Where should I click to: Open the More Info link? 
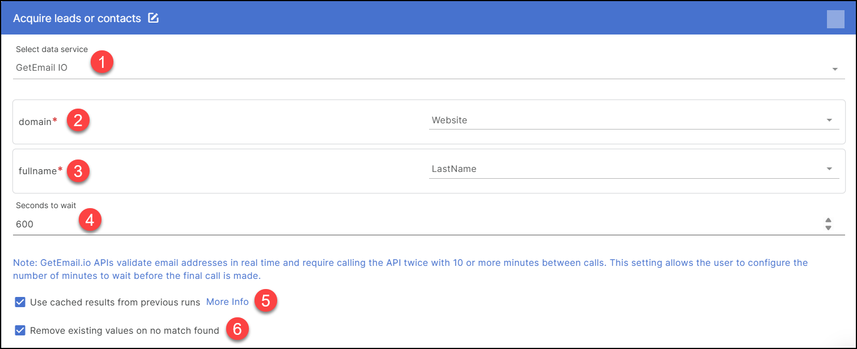[227, 302]
